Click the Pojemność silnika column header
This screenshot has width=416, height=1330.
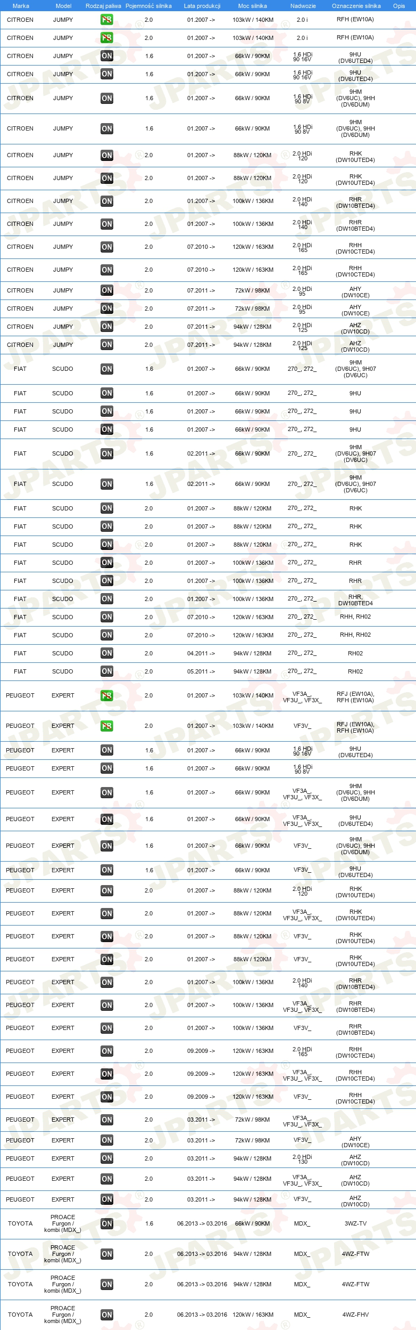coord(148,6)
